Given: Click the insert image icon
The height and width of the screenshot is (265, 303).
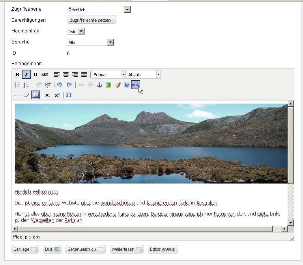Looking at the screenshot, I should (108, 85).
